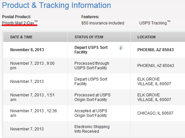Select the November 8, 2013 date cell
Viewport: 185px width, 138px height.
coord(27,50)
